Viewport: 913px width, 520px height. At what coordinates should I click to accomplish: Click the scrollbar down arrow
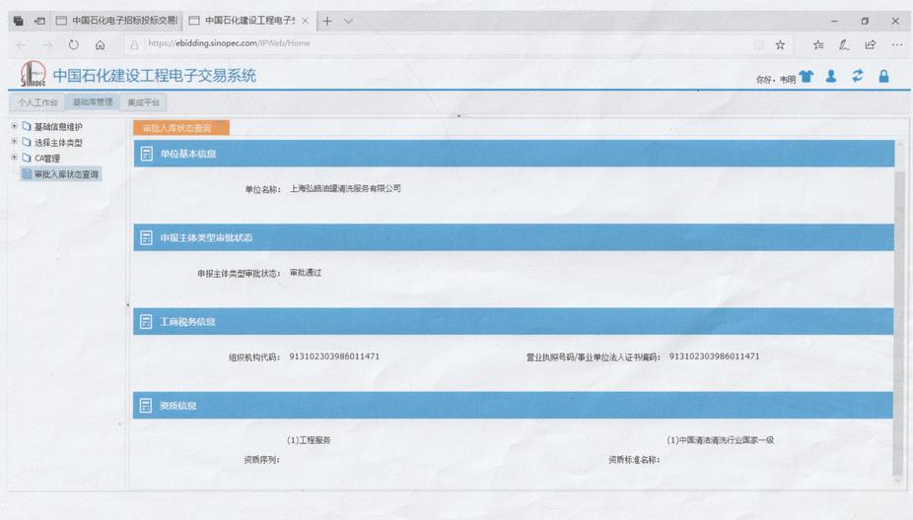click(898, 482)
